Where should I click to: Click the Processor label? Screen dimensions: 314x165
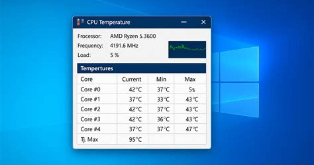tap(90, 36)
